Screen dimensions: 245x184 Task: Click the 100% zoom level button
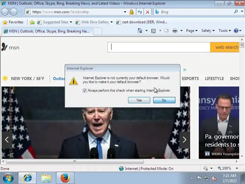[x=224, y=168]
